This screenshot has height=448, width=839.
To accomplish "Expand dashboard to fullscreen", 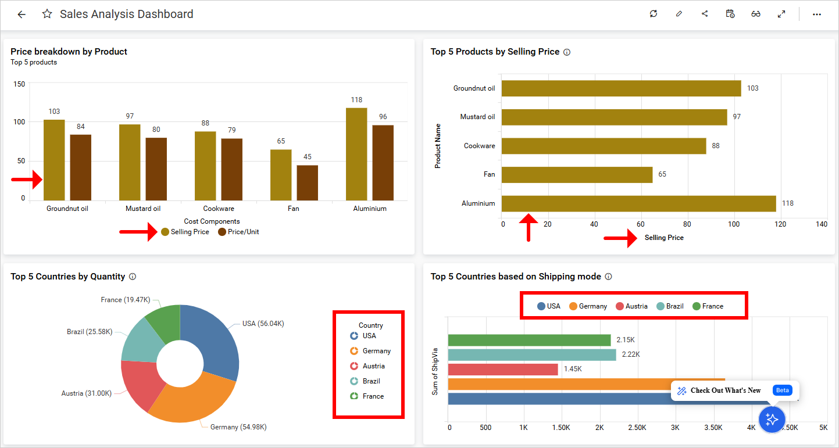I will coord(781,14).
